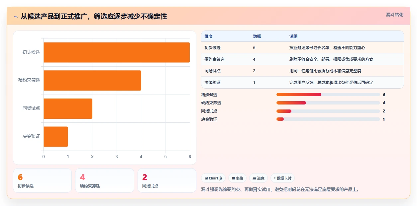This screenshot has height=206, width=417.
Task: Click the 硬约束筛选 y-axis label
Action: click(29, 80)
